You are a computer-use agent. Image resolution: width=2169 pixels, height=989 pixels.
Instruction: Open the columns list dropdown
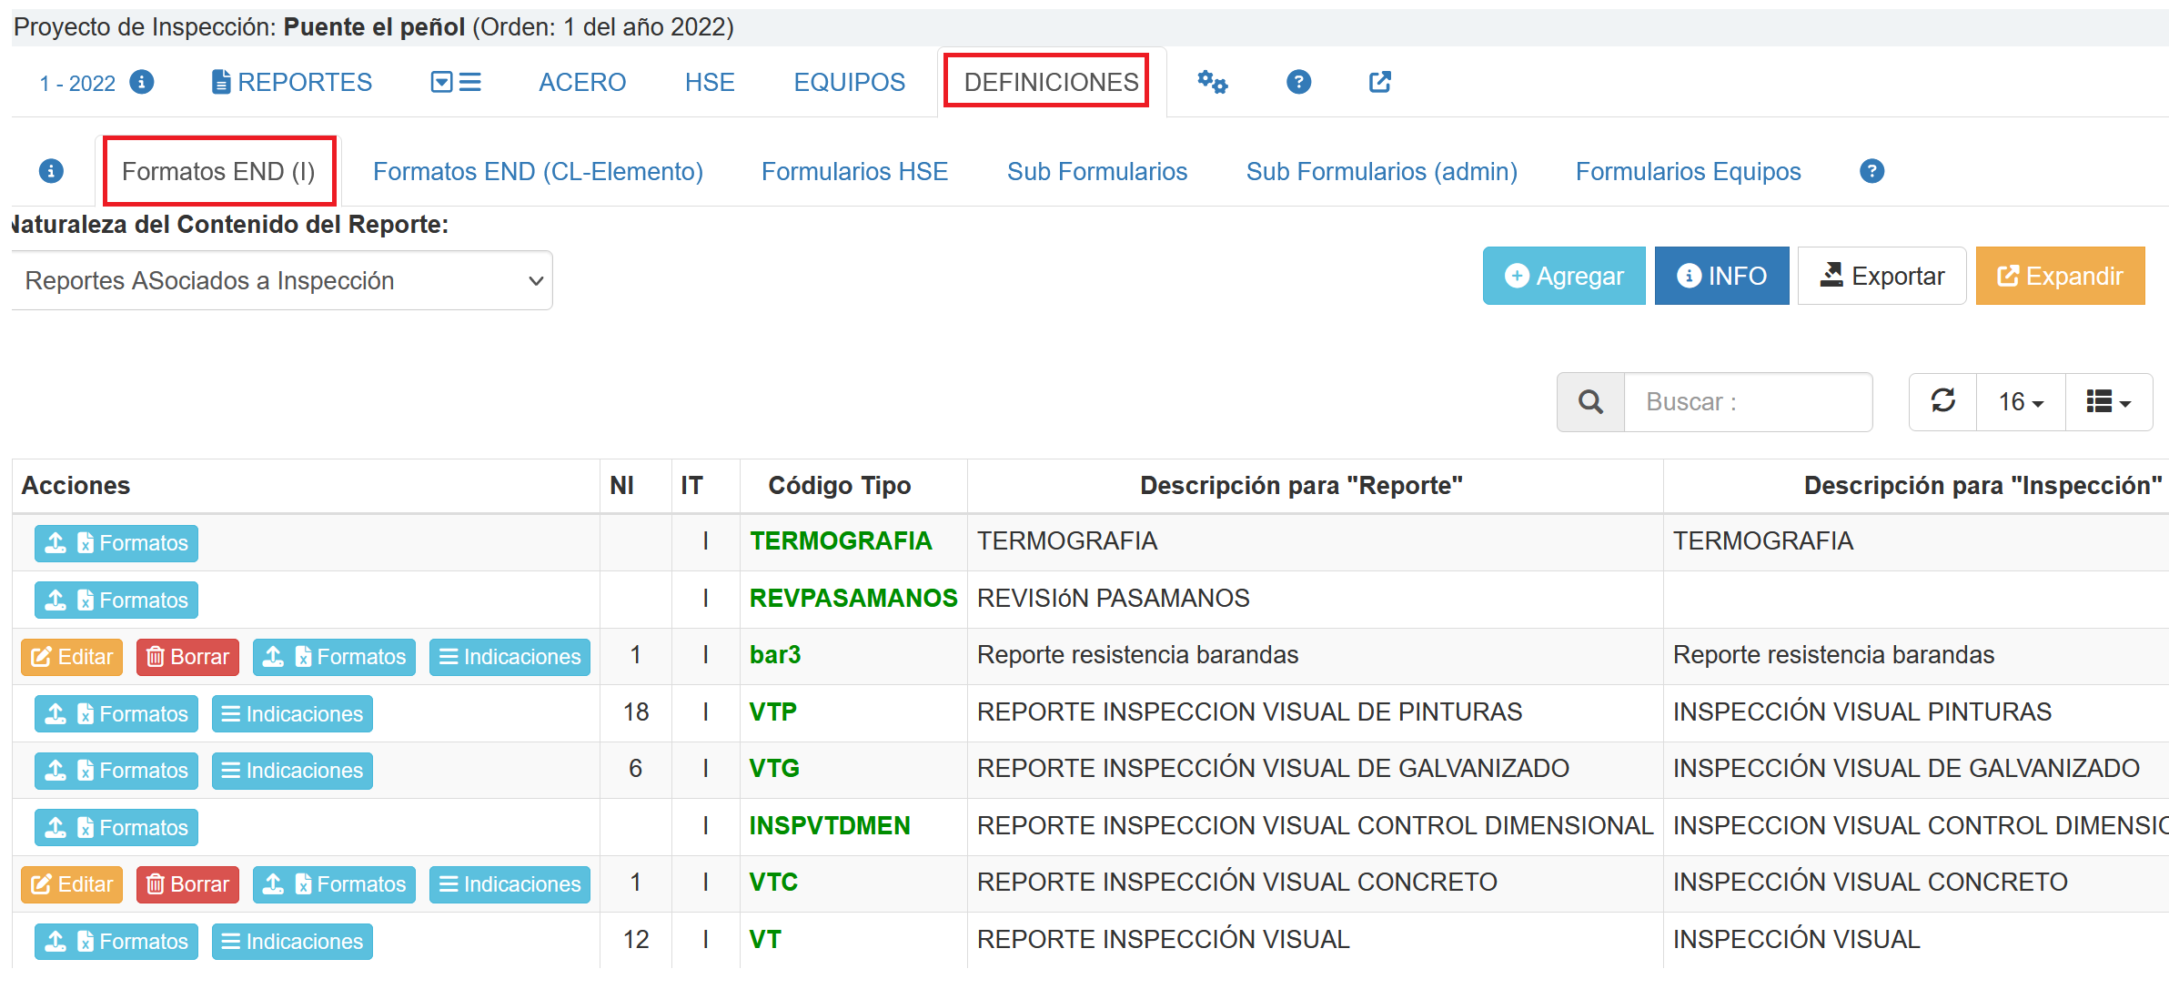[x=2108, y=401]
